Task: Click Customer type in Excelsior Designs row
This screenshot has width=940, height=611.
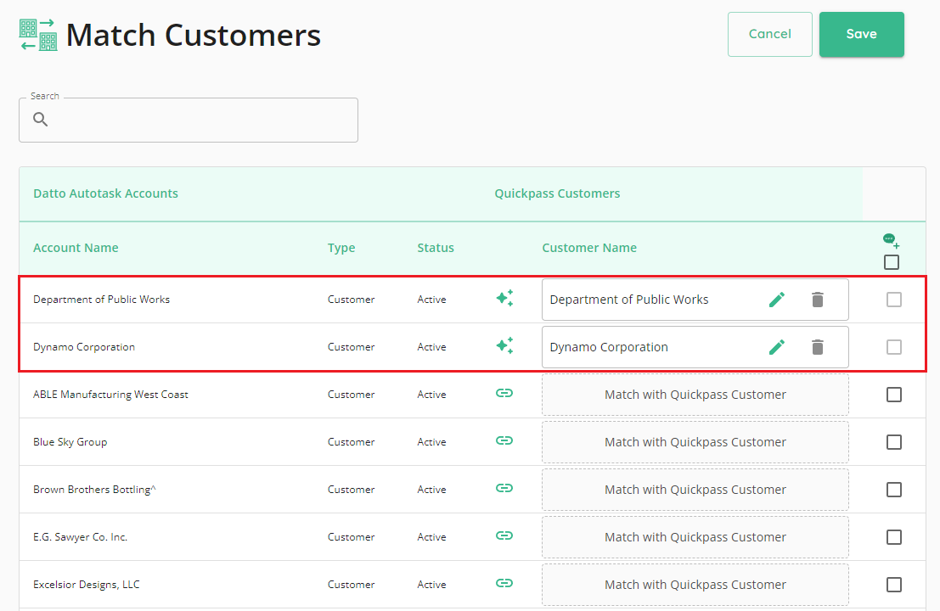Action: [351, 585]
